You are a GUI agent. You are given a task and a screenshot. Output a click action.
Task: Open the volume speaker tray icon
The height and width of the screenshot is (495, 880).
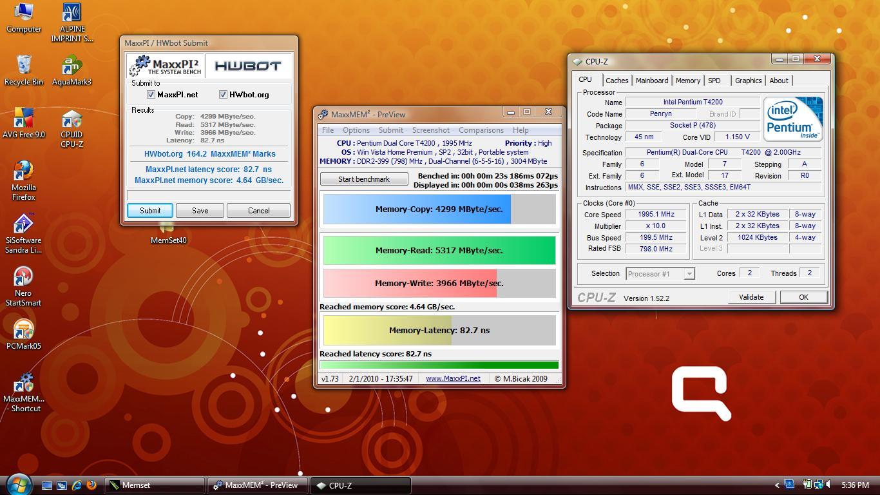click(x=828, y=484)
